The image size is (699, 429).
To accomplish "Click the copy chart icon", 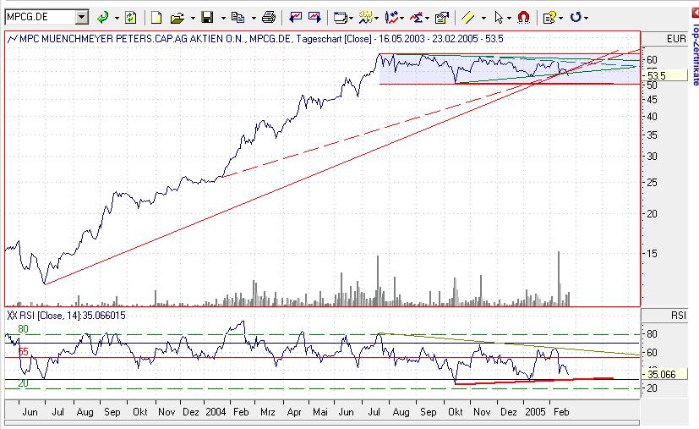I will point(238,18).
